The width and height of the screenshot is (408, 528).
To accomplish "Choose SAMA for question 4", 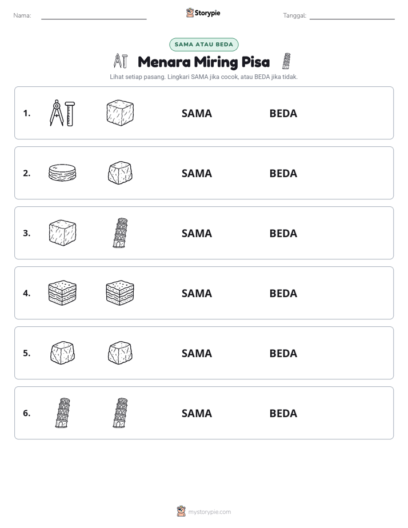I will pyautogui.click(x=197, y=293).
